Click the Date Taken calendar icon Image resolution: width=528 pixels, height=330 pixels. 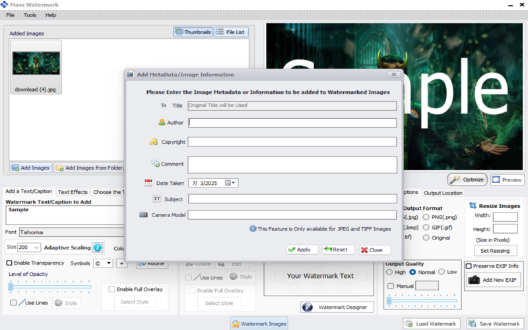click(148, 183)
